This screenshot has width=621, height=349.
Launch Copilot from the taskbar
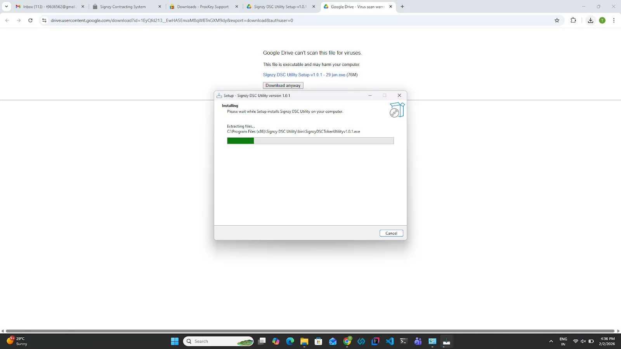276,341
